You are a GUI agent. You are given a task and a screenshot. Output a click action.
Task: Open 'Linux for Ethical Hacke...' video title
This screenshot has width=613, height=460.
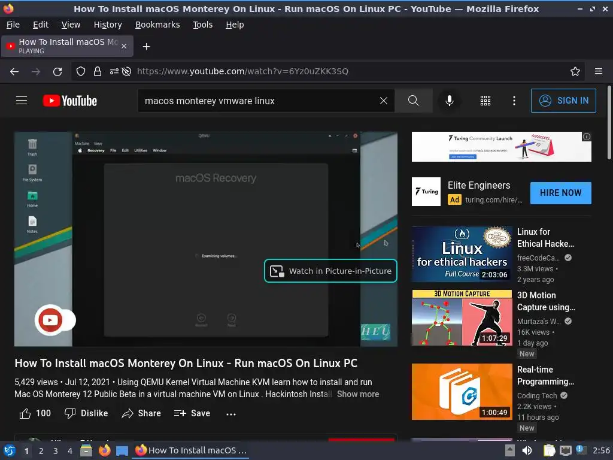coord(545,238)
